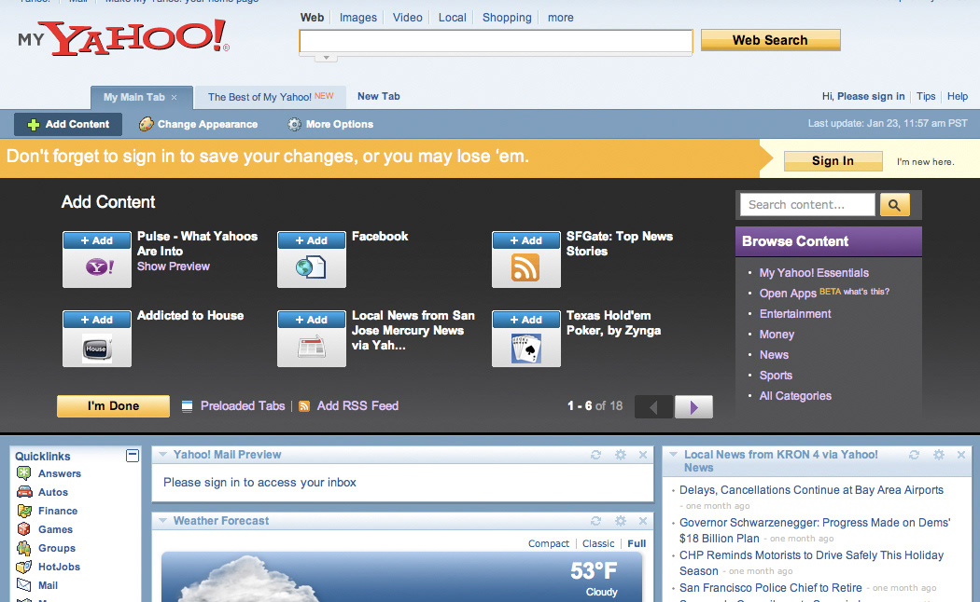The image size is (980, 602).
Task: Click the More Options gear icon
Action: [x=294, y=124]
